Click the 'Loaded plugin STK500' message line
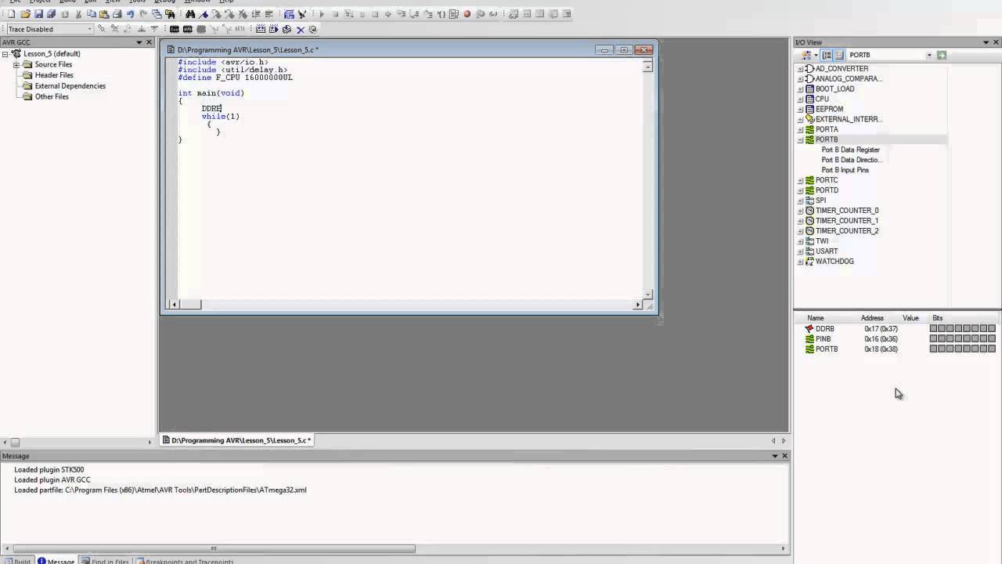 coord(49,470)
